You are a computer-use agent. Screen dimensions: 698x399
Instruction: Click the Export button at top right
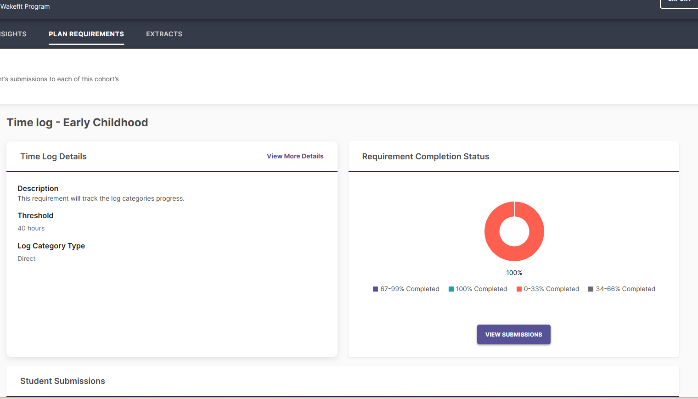(x=679, y=4)
